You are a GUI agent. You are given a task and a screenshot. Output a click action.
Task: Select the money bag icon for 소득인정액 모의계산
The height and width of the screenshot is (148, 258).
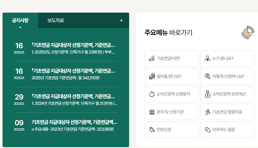(208, 94)
